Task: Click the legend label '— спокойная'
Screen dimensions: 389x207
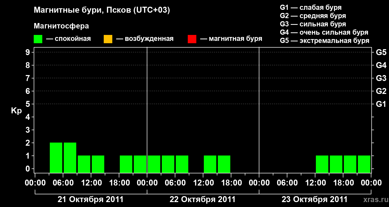Action: (68, 39)
